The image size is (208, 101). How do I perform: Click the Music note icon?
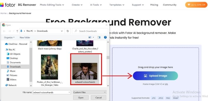8,71
